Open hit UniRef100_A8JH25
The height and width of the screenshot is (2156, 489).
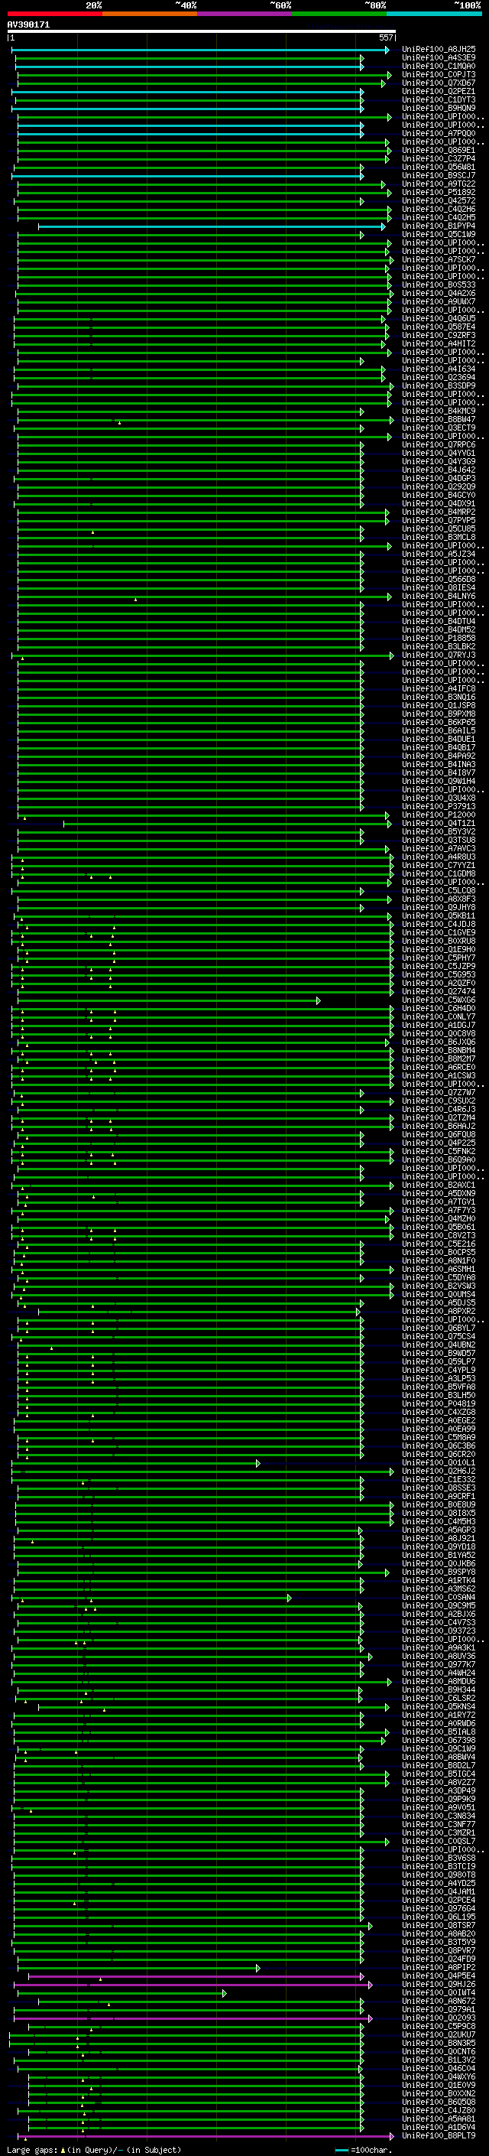click(439, 50)
